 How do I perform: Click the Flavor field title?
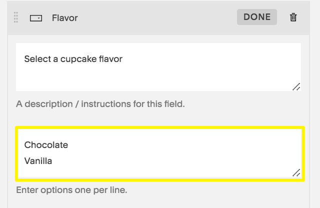tap(65, 18)
